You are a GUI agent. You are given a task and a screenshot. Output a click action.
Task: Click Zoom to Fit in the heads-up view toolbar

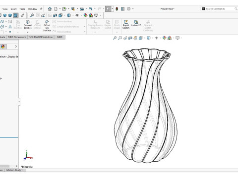115,38
